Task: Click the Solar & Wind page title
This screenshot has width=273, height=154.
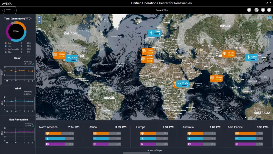Action: (162, 10)
